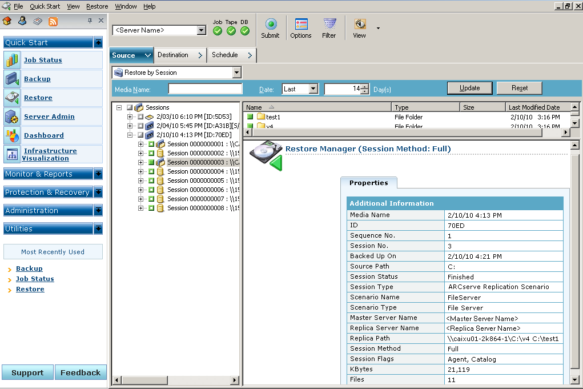Toggle the test1 folder selection box
Viewport: 583px width, 389px height.
click(250, 117)
